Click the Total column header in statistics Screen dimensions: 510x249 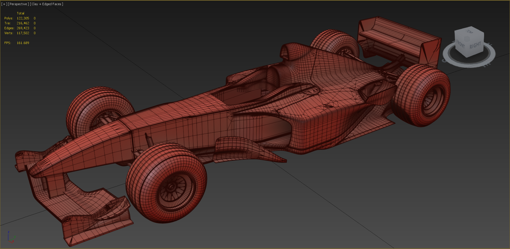point(20,13)
